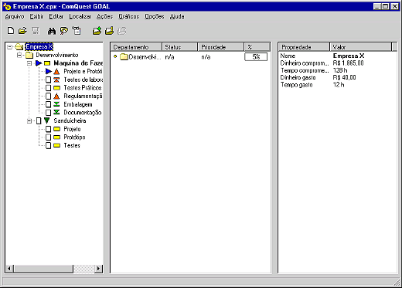Screen dimensions: 402x288
Task: Open the Opções menu
Action: pyautogui.click(x=155, y=16)
